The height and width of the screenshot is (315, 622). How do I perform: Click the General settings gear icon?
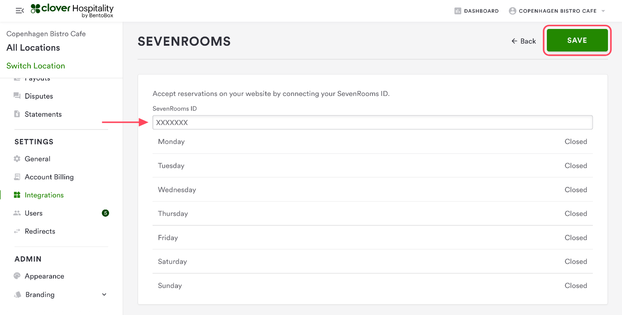pos(17,159)
